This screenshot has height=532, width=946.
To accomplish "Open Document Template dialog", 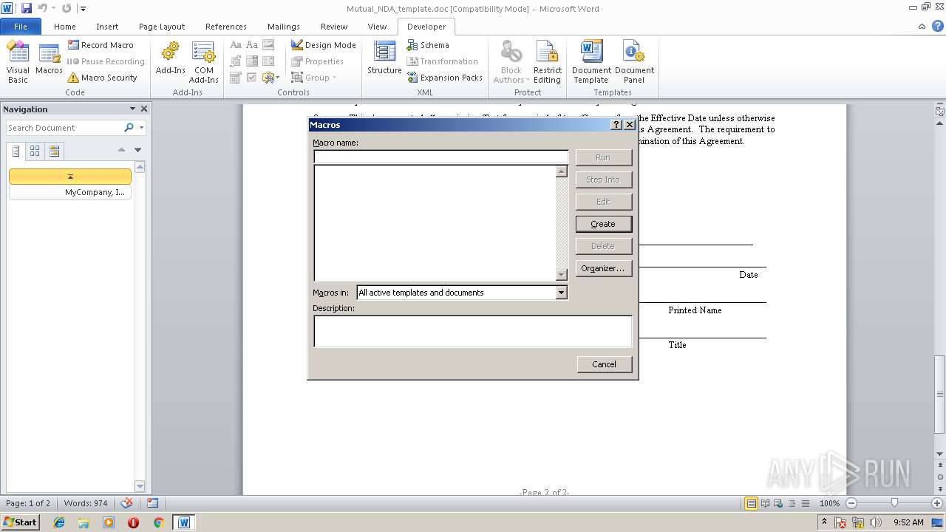I will point(591,62).
